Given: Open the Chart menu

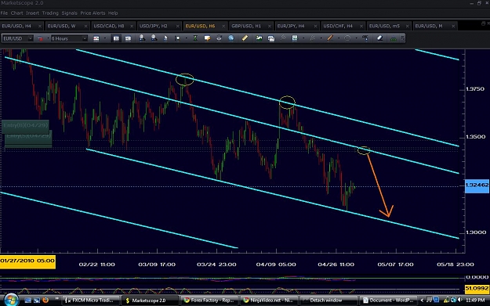Looking at the screenshot, I should [x=17, y=13].
